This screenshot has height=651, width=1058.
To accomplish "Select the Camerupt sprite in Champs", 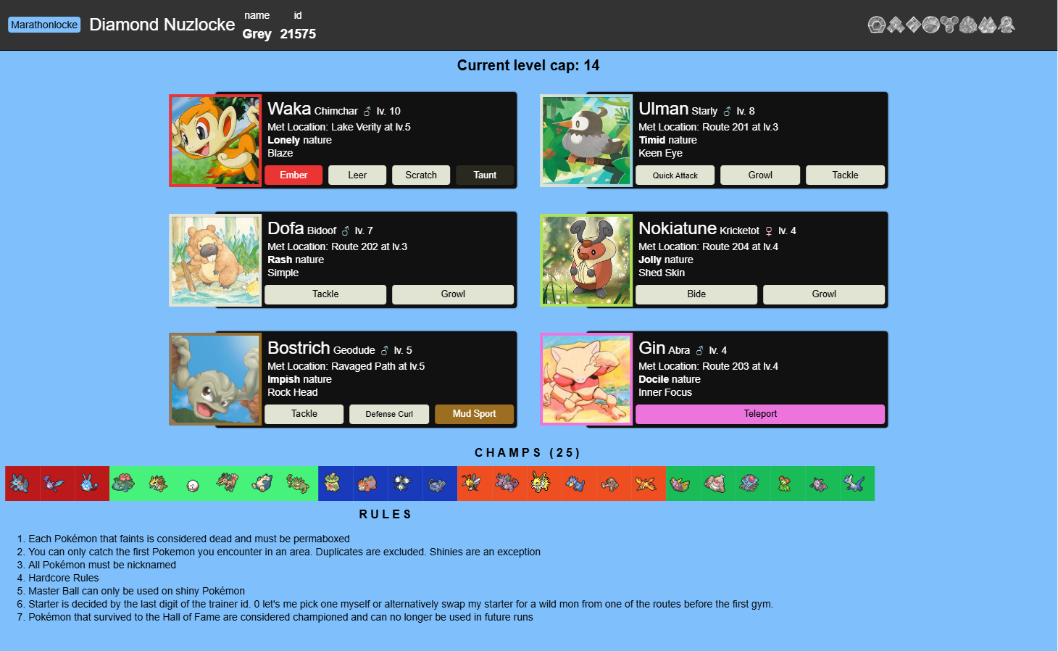I will (370, 484).
